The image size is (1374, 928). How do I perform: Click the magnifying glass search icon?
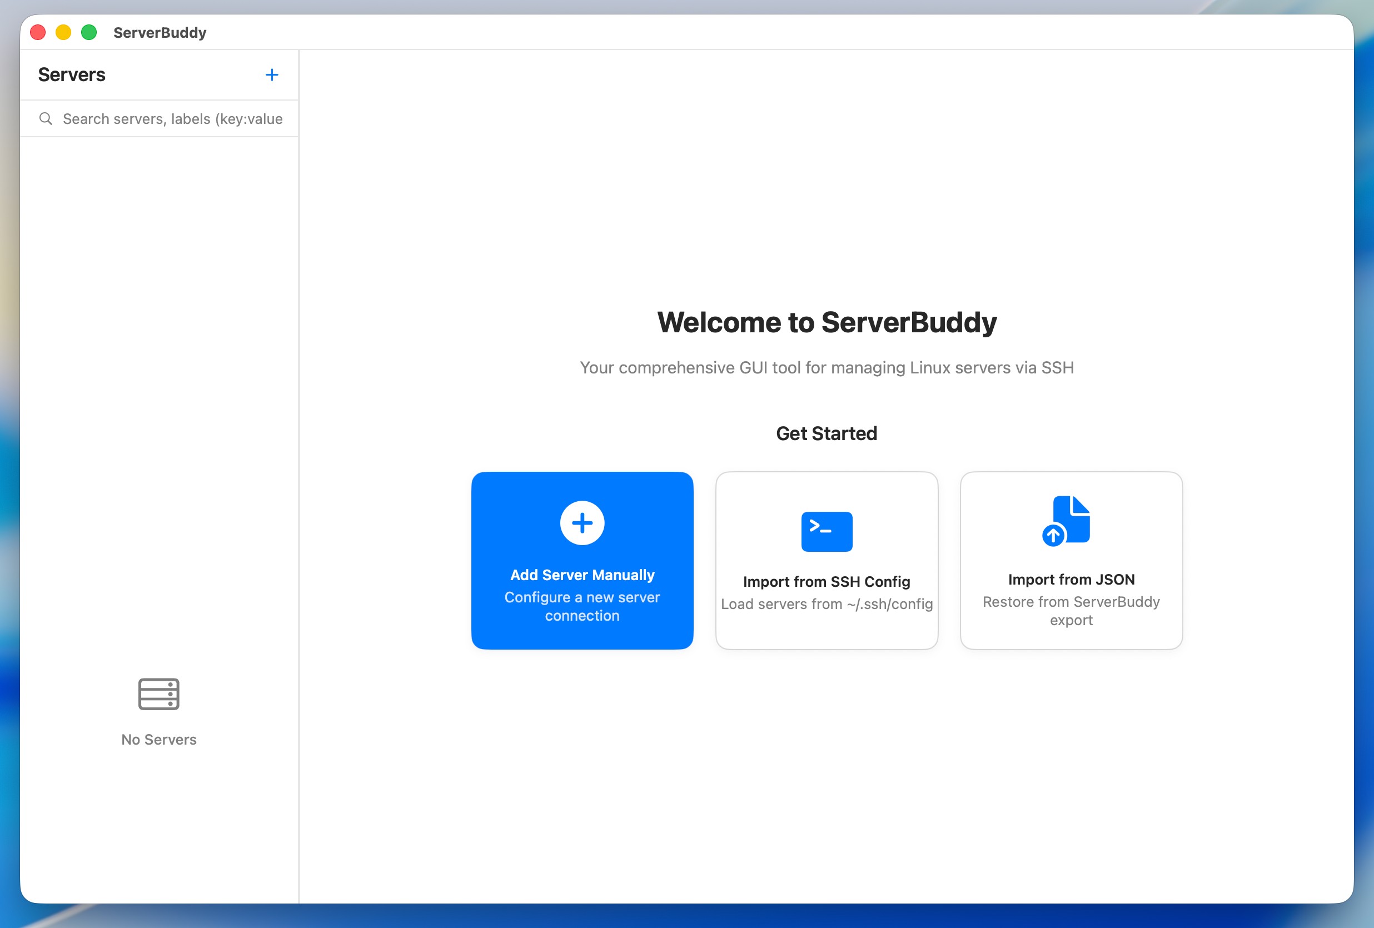click(46, 119)
